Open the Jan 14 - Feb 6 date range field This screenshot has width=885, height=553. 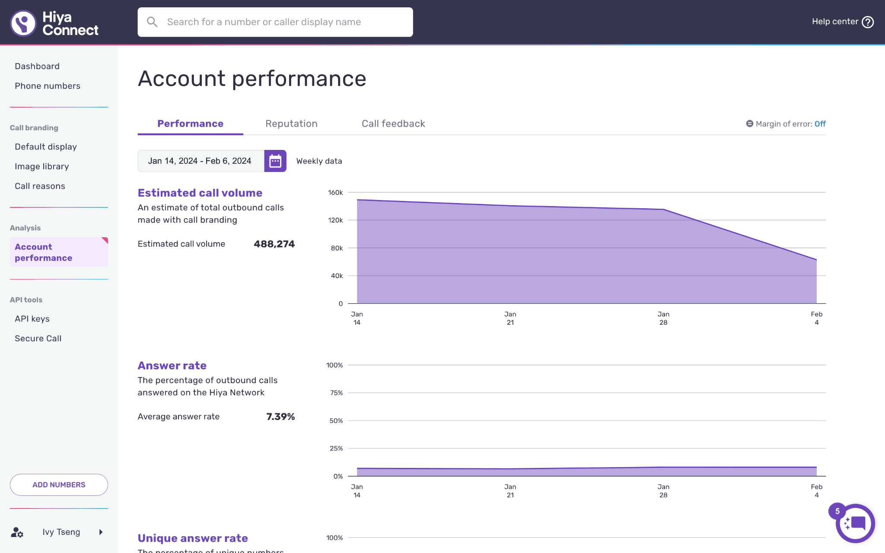pyautogui.click(x=201, y=161)
